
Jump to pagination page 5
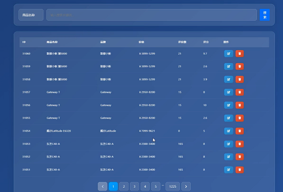(x=155, y=186)
